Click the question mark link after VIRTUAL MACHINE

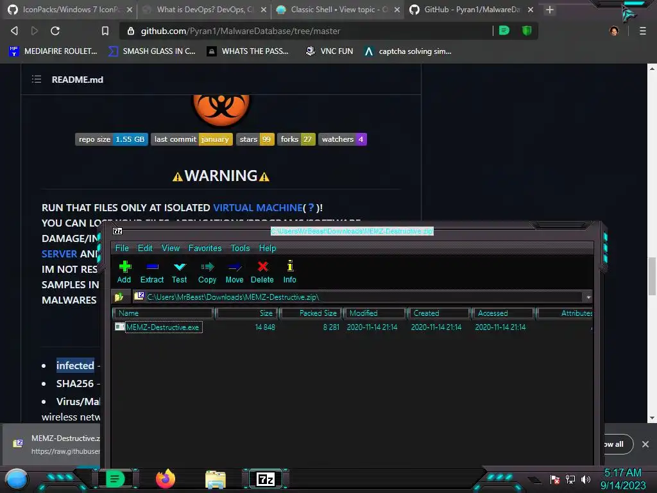[x=311, y=207]
